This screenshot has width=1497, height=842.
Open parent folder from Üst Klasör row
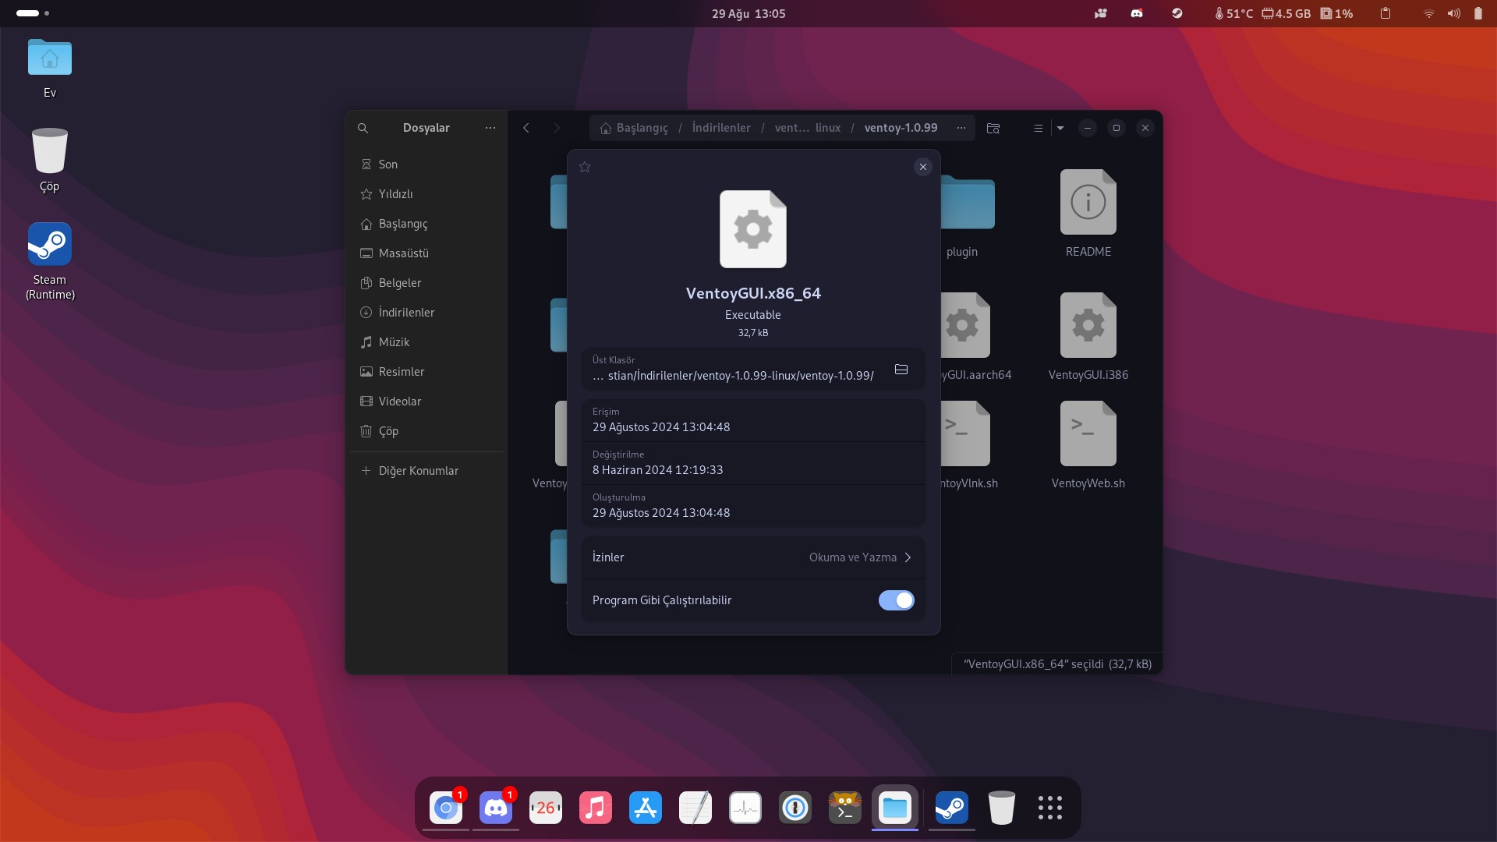point(901,370)
